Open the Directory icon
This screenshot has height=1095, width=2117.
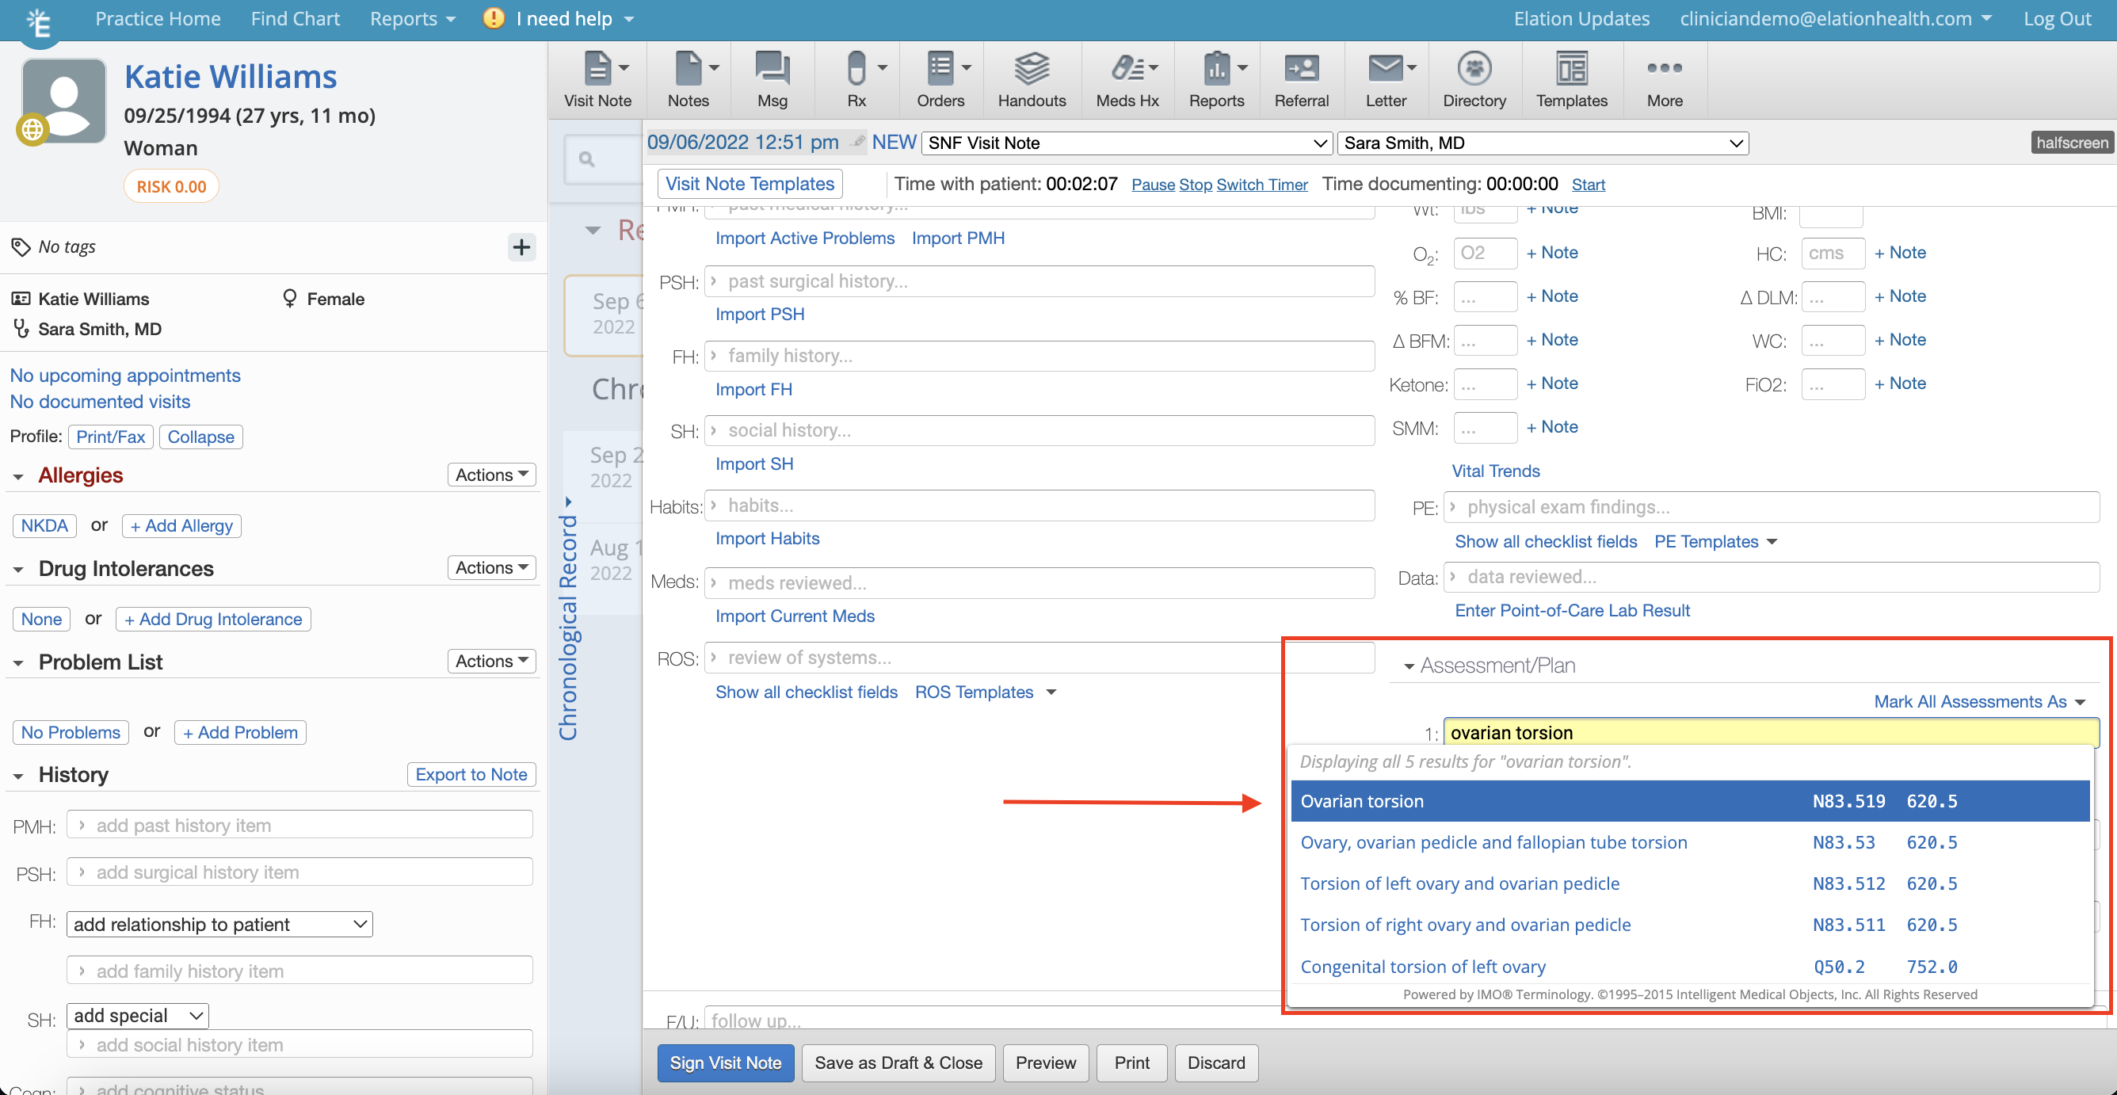(x=1474, y=69)
